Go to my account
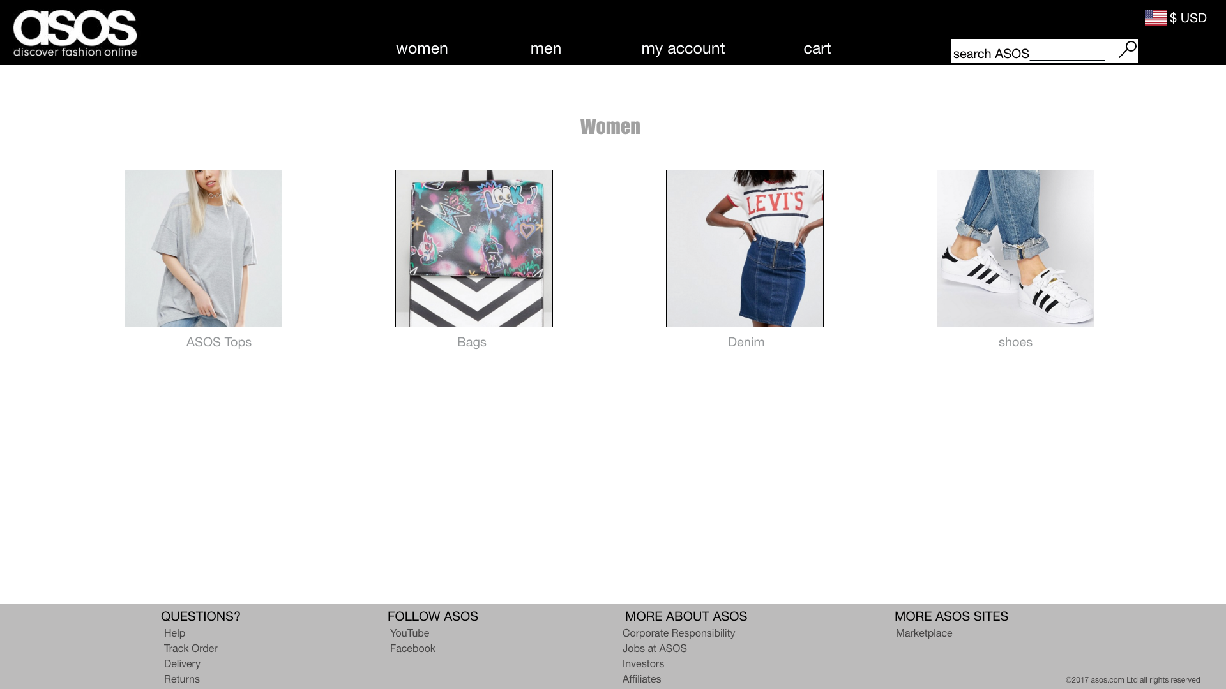The height and width of the screenshot is (689, 1226). (683, 48)
